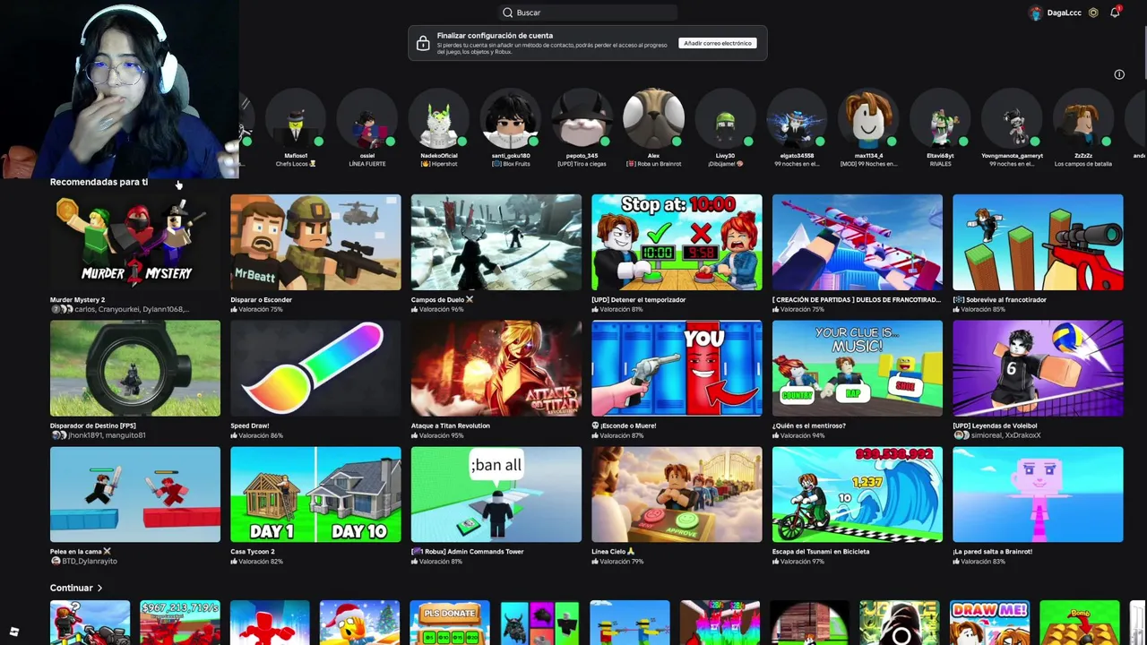1147x645 pixels.
Task: Open DRAW ME! in Continuar row
Action: click(x=990, y=623)
